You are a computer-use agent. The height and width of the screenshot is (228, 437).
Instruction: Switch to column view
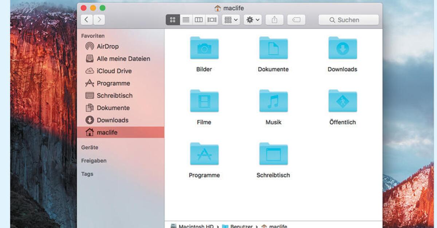pos(198,20)
